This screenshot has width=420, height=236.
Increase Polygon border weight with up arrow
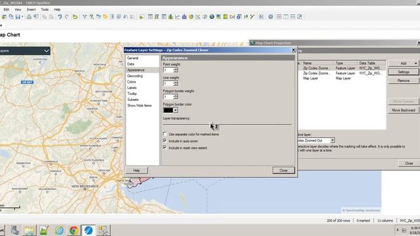(176, 95)
